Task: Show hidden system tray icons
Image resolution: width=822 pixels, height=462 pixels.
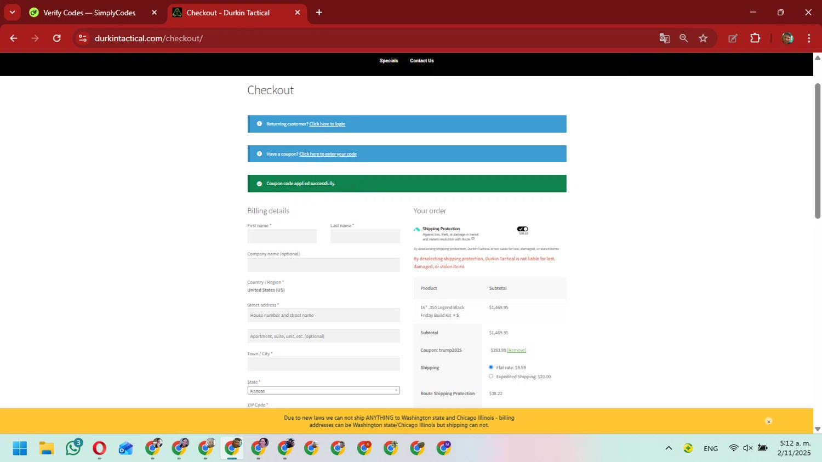Action: tap(669, 448)
